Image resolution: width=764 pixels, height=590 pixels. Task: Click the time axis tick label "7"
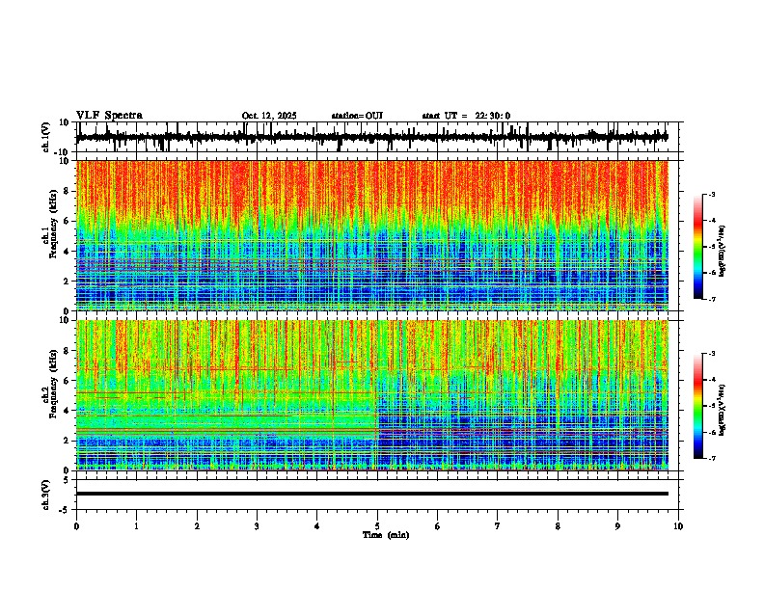point(498,526)
